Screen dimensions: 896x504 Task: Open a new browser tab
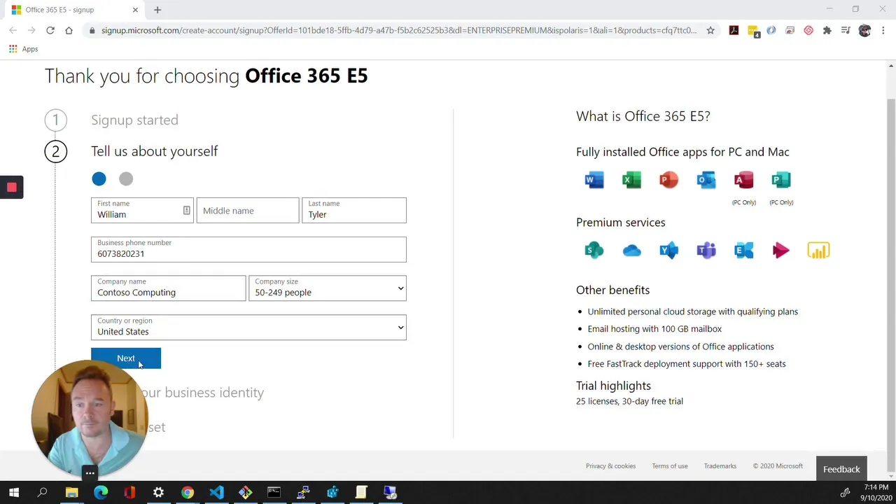pyautogui.click(x=157, y=10)
